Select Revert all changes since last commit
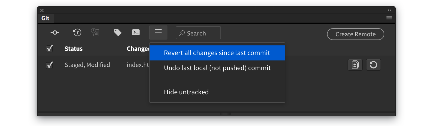Screen dimensions: 433x126 (217, 53)
